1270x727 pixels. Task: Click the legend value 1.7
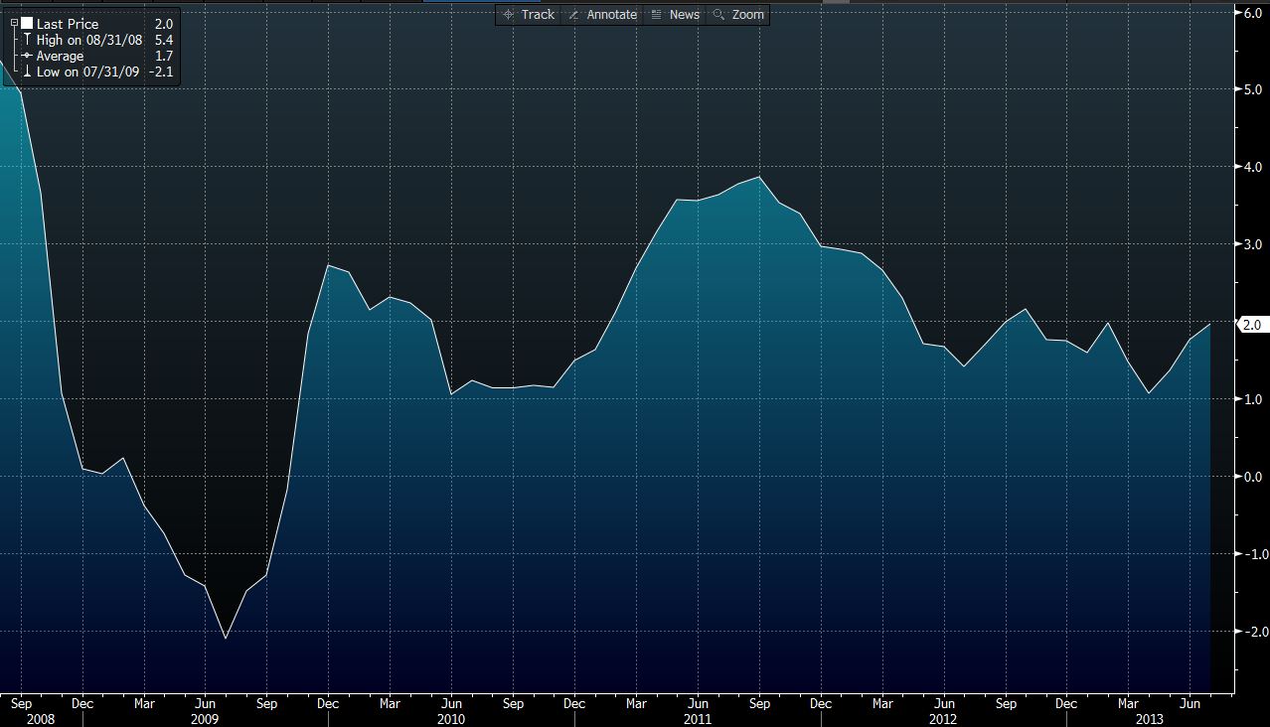click(x=163, y=56)
